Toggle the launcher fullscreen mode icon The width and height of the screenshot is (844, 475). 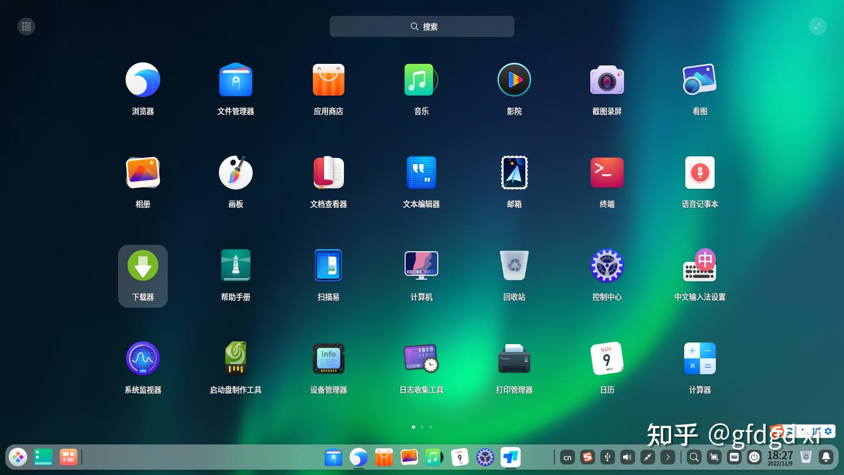tap(817, 26)
